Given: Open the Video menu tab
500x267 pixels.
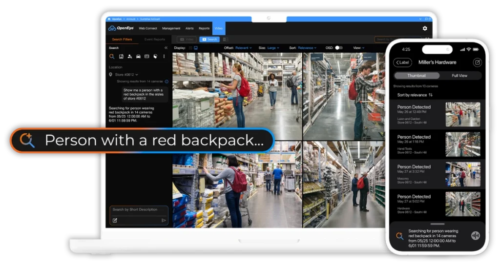Looking at the screenshot, I should (219, 28).
